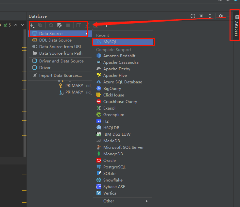Screen dimensions: 240x207
Task: Select MongoDB data source
Action: click(x=122, y=154)
